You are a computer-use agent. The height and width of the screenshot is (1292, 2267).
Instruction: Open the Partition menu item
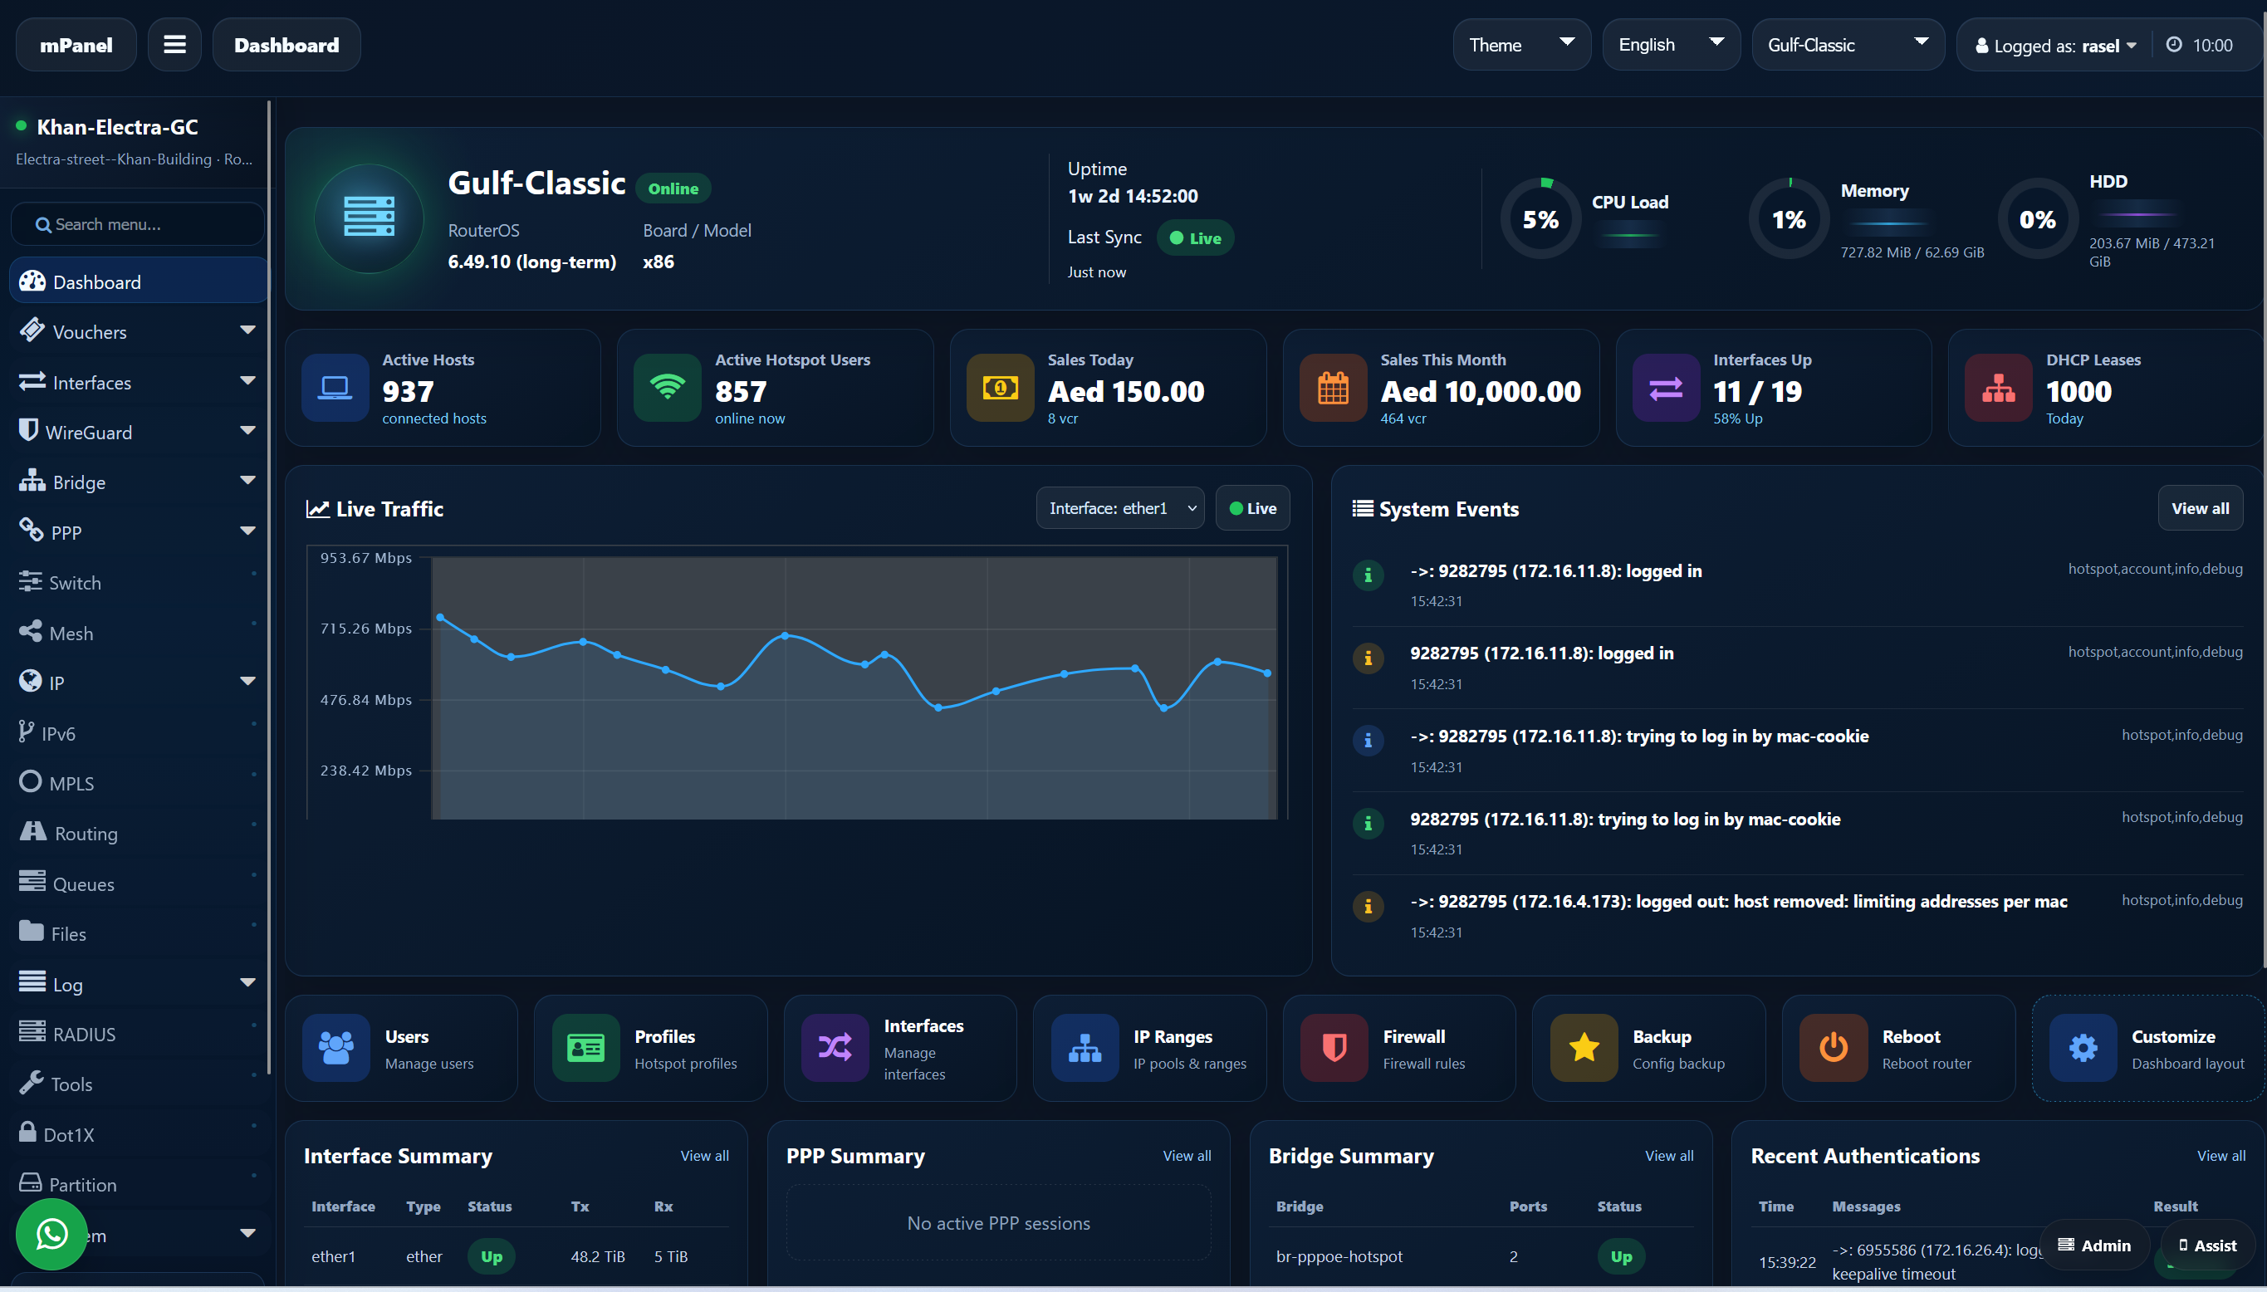pos(138,1184)
